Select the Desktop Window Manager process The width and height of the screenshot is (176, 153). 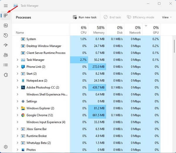(x=44, y=46)
